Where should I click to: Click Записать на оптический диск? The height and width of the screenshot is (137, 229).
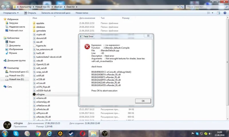pyautogui.click(x=56, y=13)
